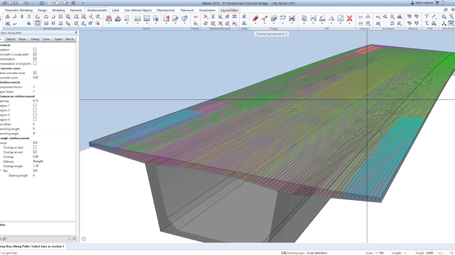Click the shopping cart icon
455x255 pixels.
click(x=437, y=3)
